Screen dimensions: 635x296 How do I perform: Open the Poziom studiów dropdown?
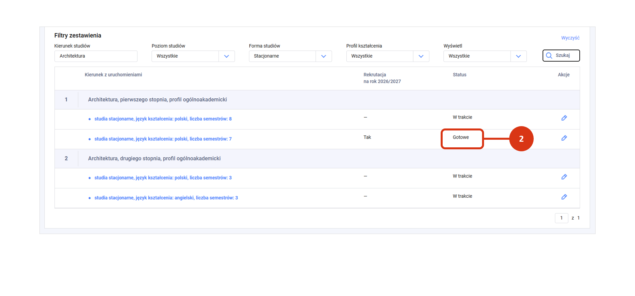226,56
